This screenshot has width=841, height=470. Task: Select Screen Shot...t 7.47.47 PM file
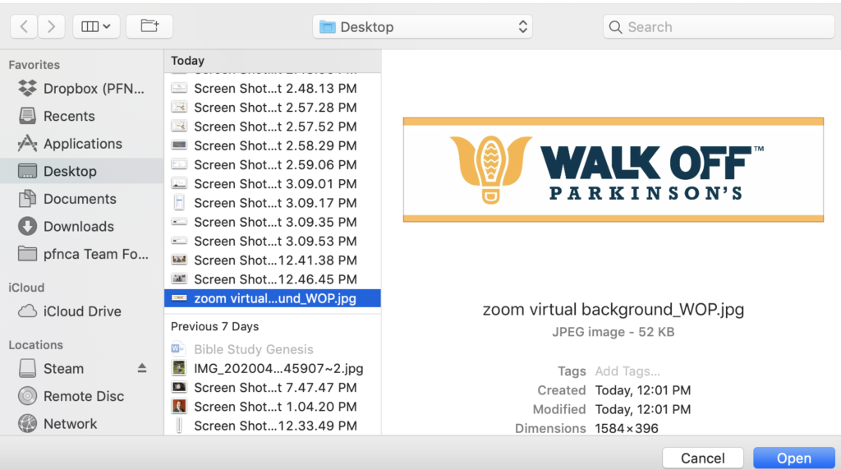pos(273,387)
